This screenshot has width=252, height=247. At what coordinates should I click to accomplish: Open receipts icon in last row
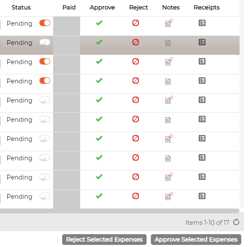tap(202, 196)
